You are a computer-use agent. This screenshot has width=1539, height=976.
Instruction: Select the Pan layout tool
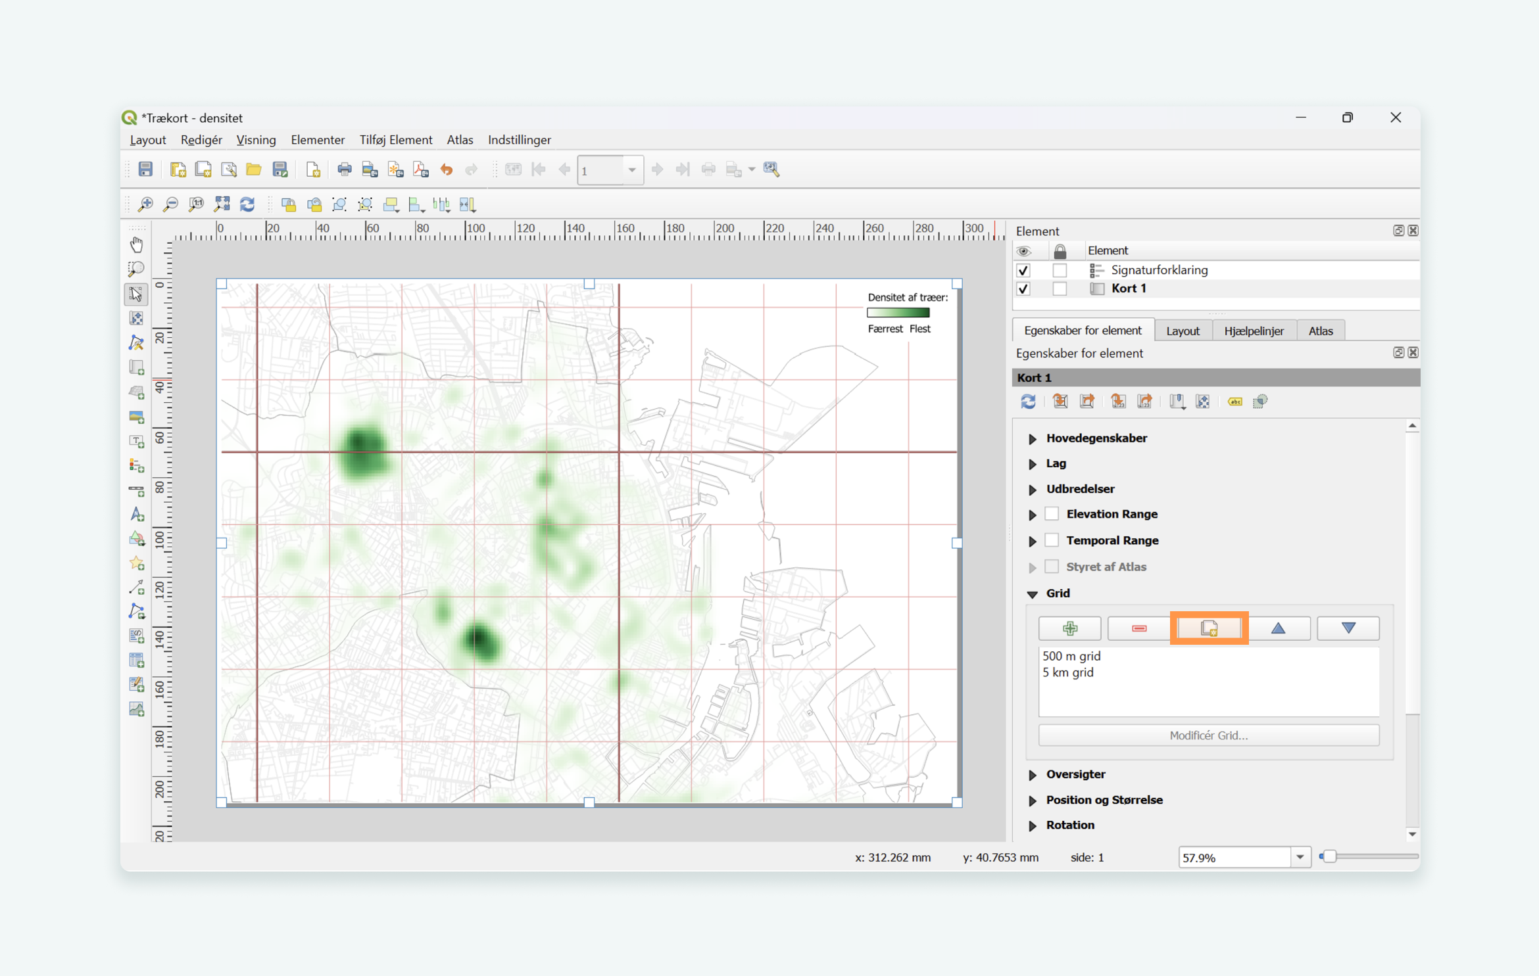click(136, 243)
